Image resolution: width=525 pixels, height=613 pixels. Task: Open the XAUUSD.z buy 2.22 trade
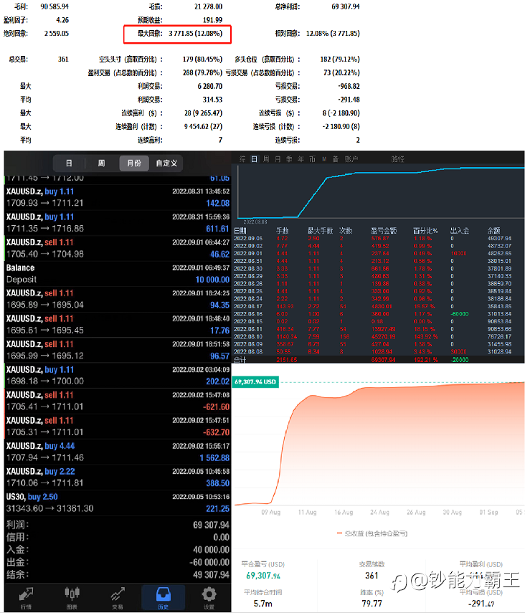click(118, 477)
